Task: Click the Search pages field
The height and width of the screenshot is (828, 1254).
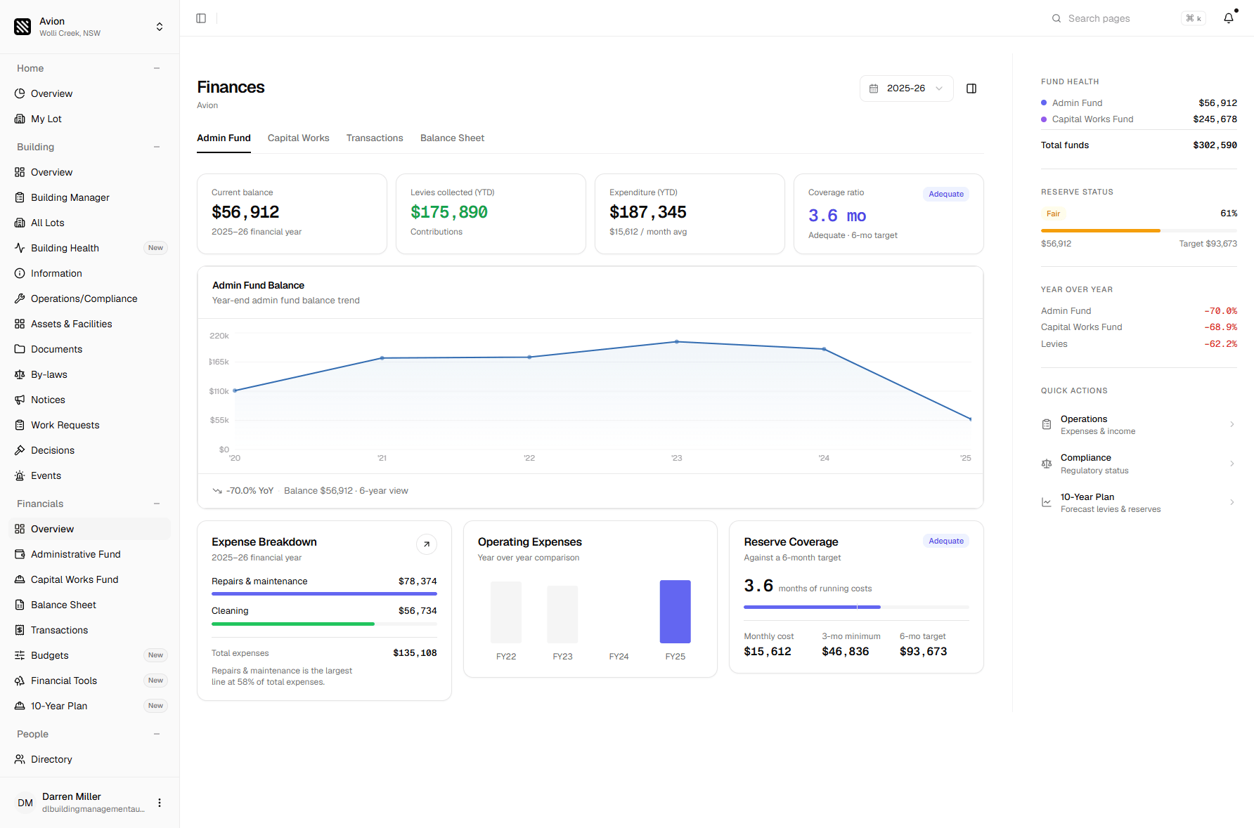Action: [1128, 18]
